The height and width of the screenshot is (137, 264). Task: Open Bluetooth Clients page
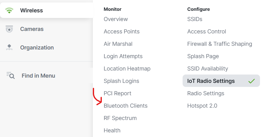point(126,106)
